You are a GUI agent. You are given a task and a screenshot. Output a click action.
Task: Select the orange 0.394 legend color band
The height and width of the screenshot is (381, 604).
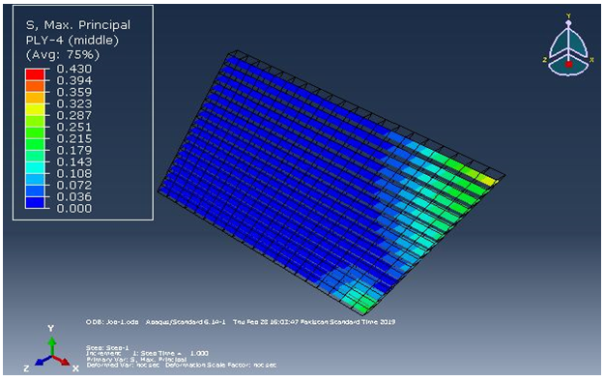(35, 86)
